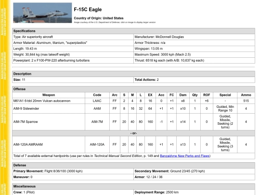This screenshot has width=260, height=195.
Task: Select the Armor Material cell
Action: [73, 43]
